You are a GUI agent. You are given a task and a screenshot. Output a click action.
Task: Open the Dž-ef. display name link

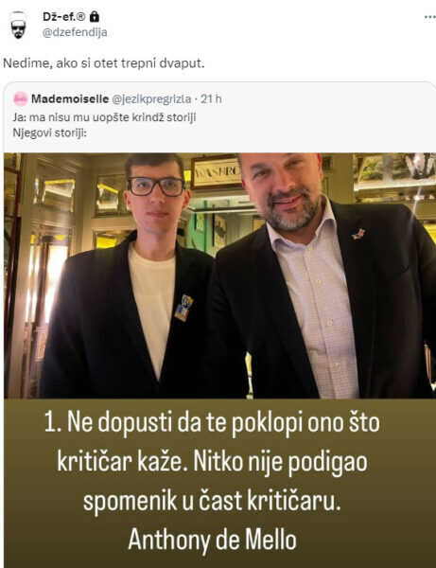click(59, 17)
